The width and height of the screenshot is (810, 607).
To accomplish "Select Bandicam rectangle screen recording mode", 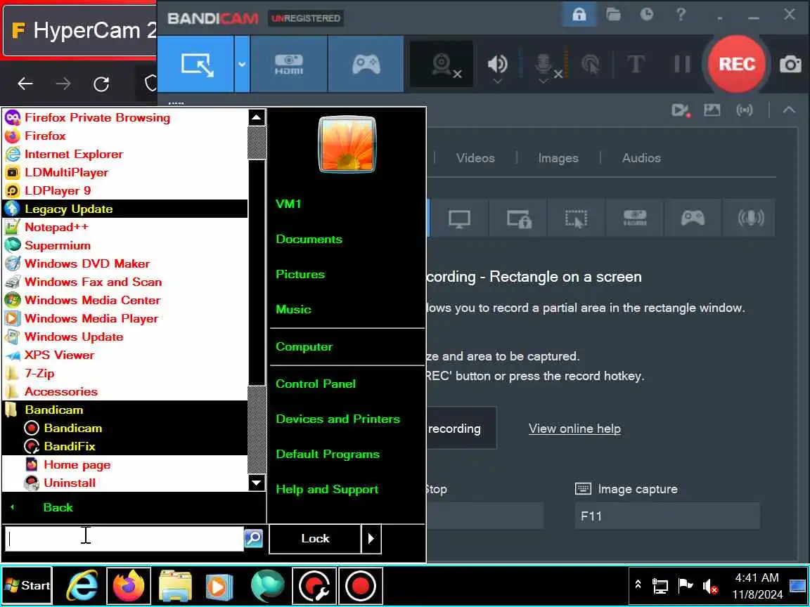I will click(x=195, y=65).
